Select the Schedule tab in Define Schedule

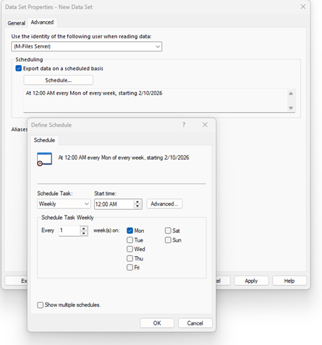tap(44, 140)
